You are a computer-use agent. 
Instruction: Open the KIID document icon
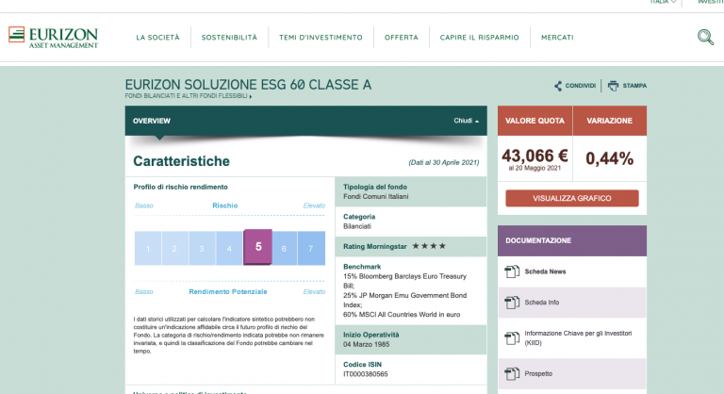512,338
